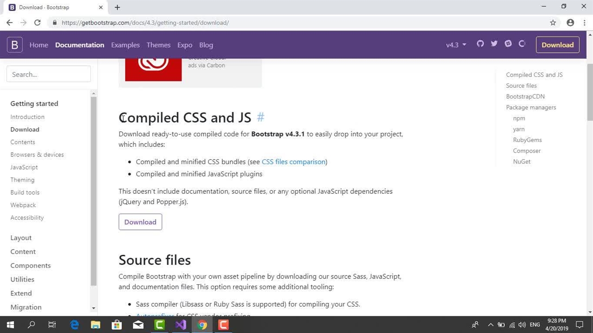The height and width of the screenshot is (333, 593).
Task: Expand the Layout section in sidebar
Action: 21,238
